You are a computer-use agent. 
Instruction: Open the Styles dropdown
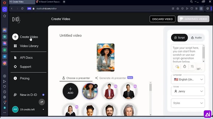coord(188,103)
